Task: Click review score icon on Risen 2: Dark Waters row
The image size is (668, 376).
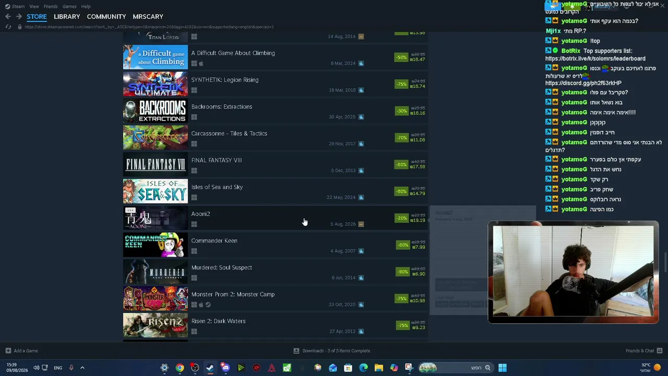Action: (x=361, y=332)
